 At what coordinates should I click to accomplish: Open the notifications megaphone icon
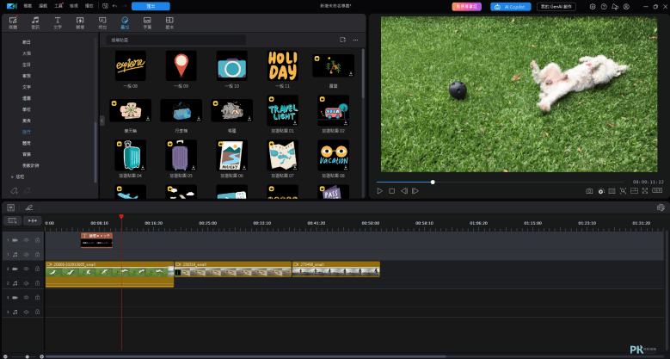[615, 6]
